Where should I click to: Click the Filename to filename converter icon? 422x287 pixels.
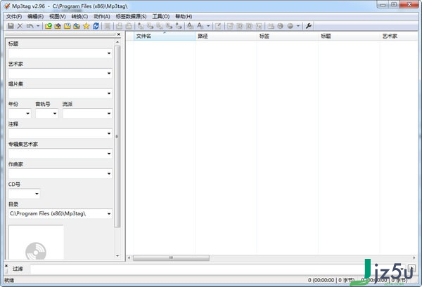click(x=160, y=26)
